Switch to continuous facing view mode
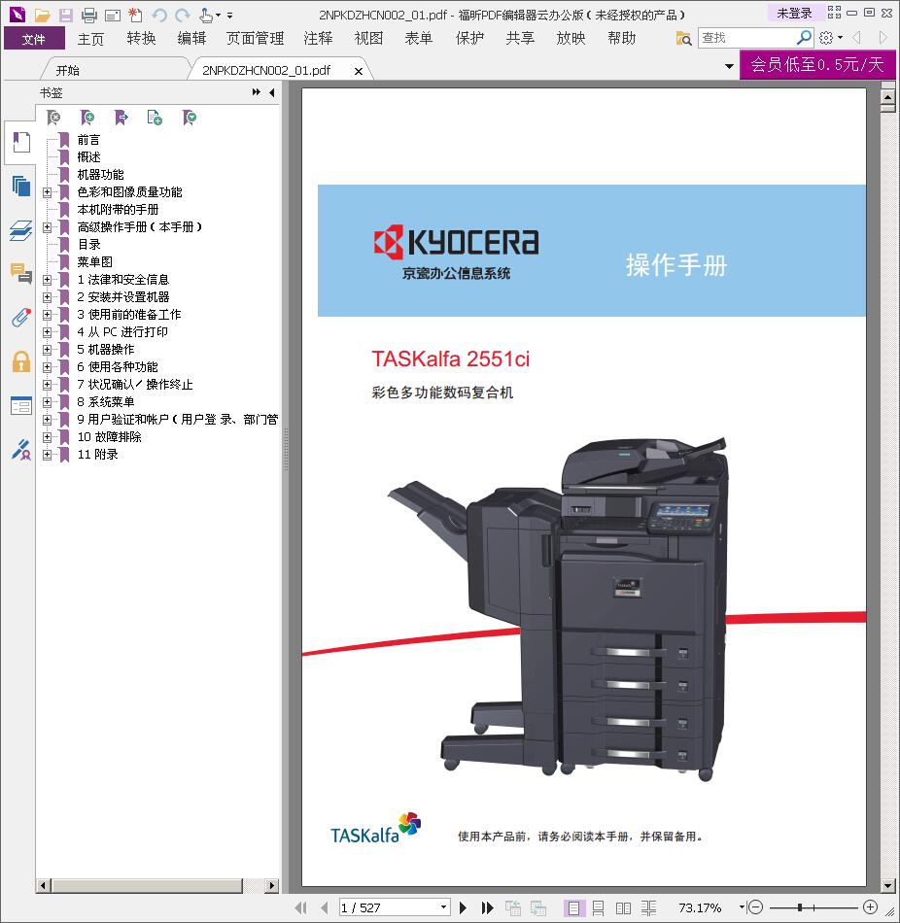 [648, 907]
